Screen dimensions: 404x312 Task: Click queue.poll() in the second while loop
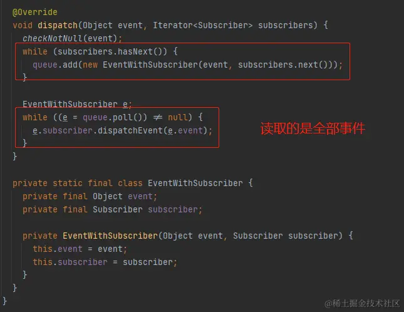(x=112, y=118)
